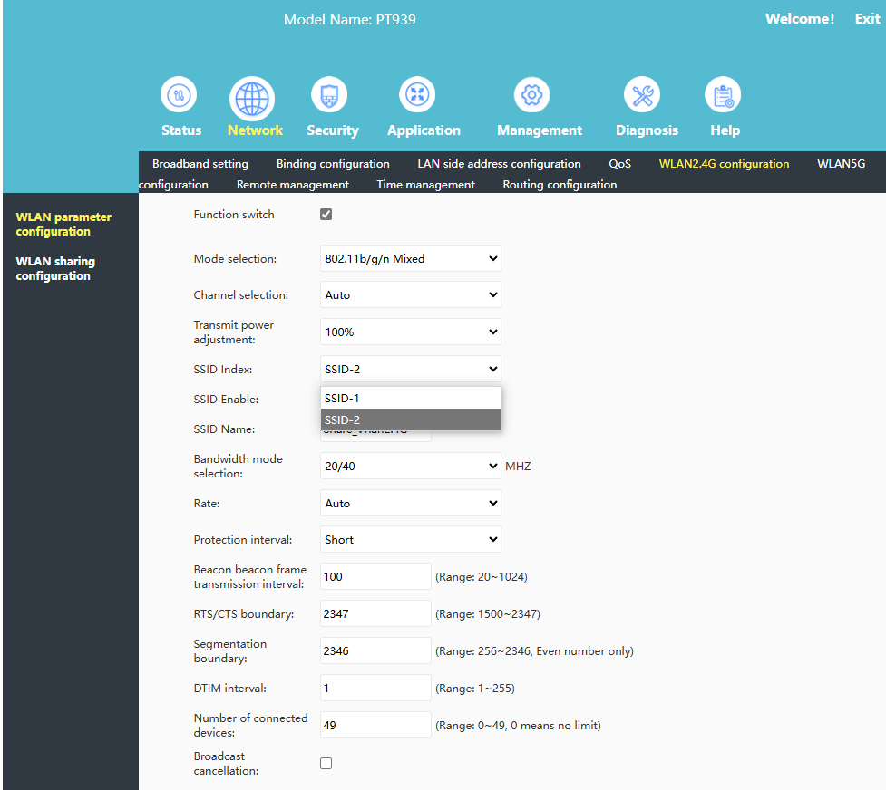Click the RTS/CTS boundary input field
This screenshot has width=886, height=790.
(x=375, y=614)
